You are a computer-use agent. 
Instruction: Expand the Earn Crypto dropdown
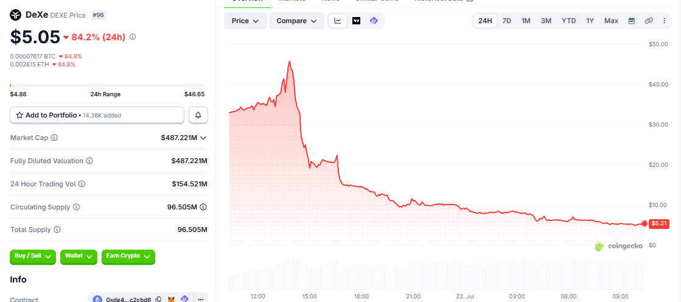point(128,257)
